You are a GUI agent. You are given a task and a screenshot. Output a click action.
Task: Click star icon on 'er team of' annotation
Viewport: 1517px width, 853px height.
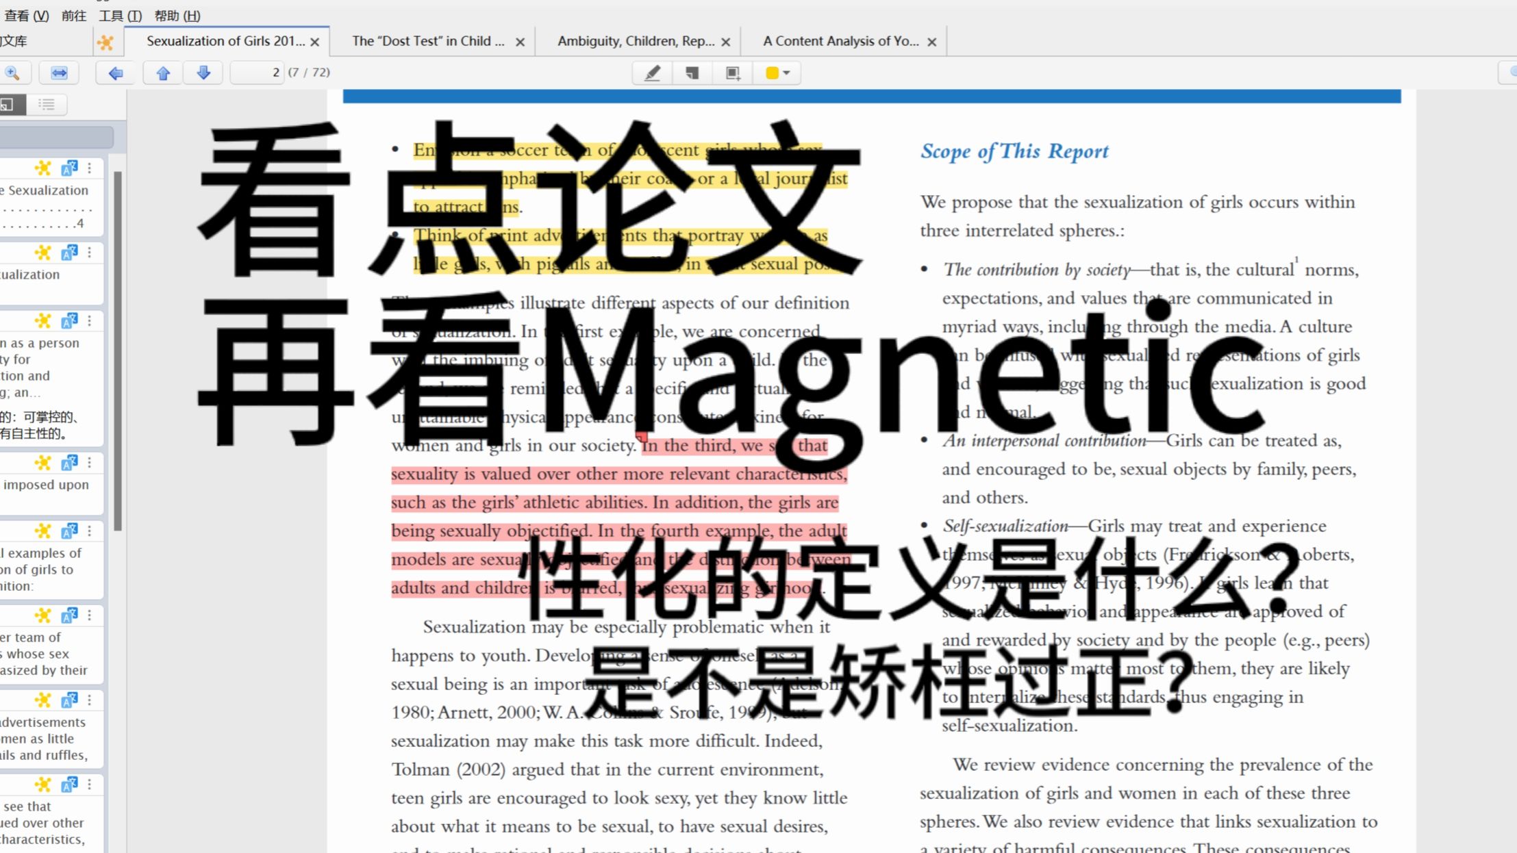(43, 615)
